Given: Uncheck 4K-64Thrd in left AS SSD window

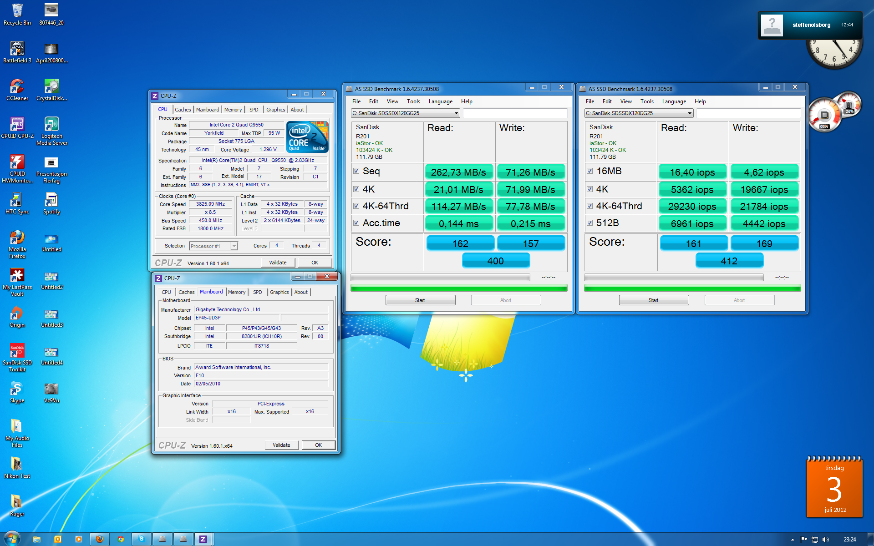Looking at the screenshot, I should point(356,206).
